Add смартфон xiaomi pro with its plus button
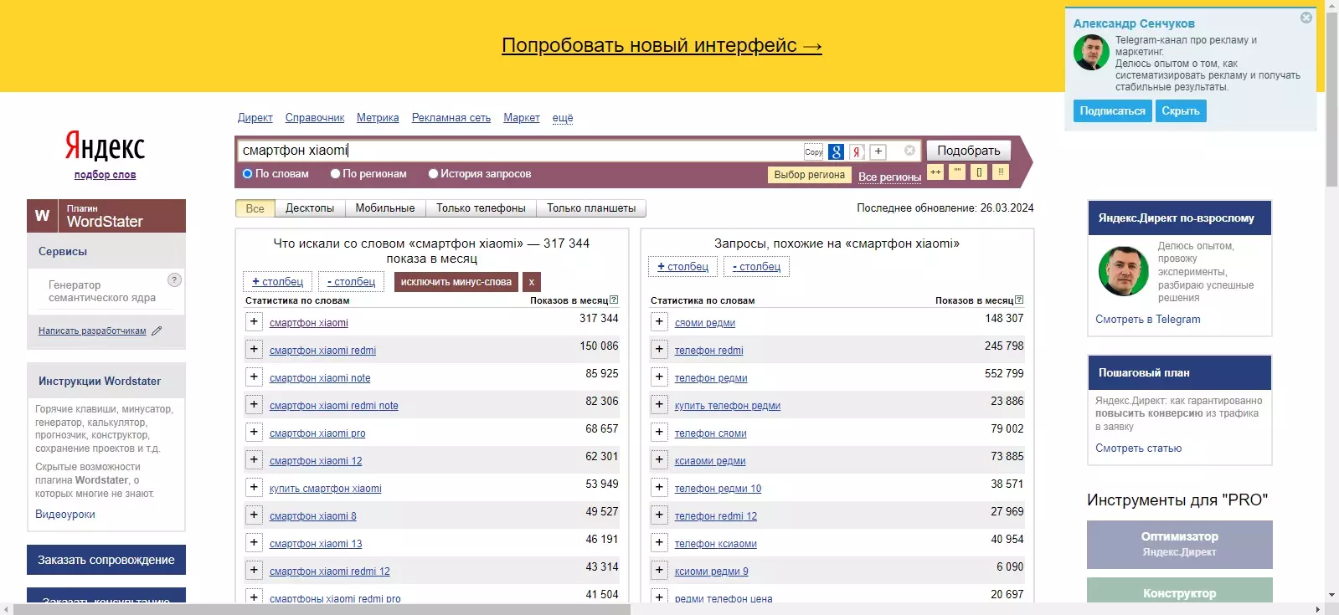Image resolution: width=1339 pixels, height=615 pixels. (x=254, y=432)
